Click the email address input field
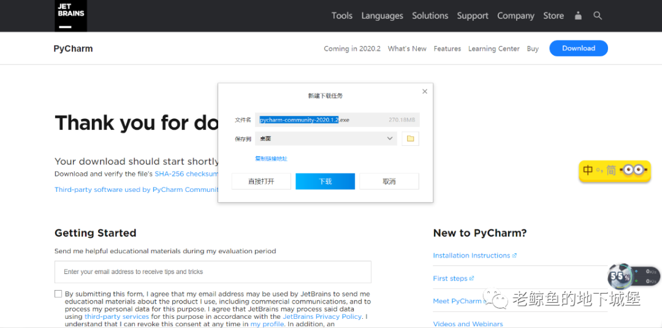This screenshot has width=662, height=328. click(x=213, y=272)
